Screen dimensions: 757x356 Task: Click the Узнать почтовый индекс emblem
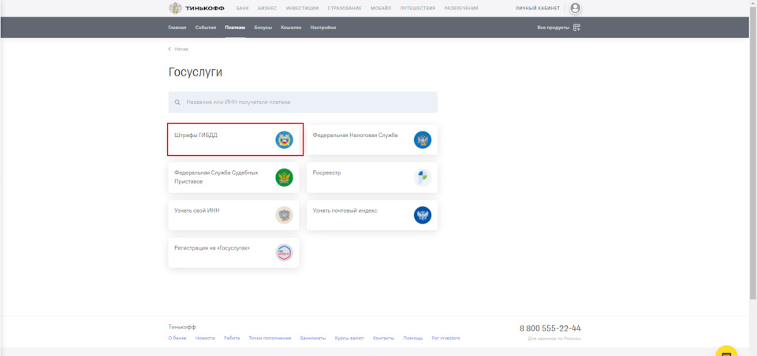click(x=423, y=215)
